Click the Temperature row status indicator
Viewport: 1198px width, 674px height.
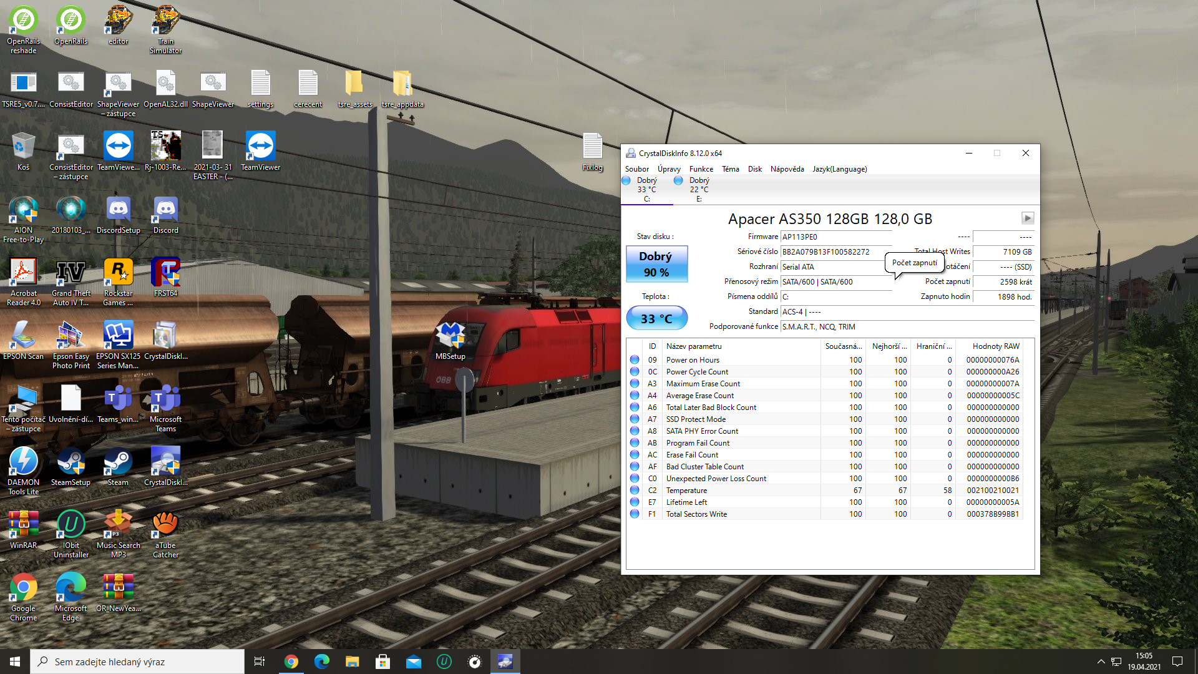[635, 491]
